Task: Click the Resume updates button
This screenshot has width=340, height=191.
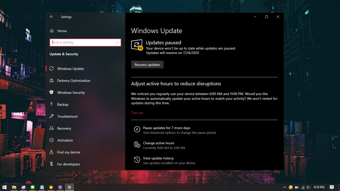Action: (147, 65)
